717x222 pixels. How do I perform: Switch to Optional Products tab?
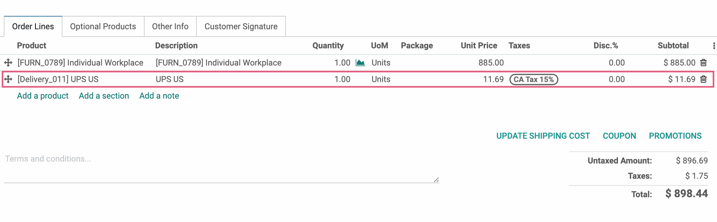[x=103, y=26]
